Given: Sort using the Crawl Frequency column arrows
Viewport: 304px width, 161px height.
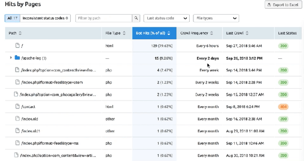Looking at the screenshot, I should [212, 33].
